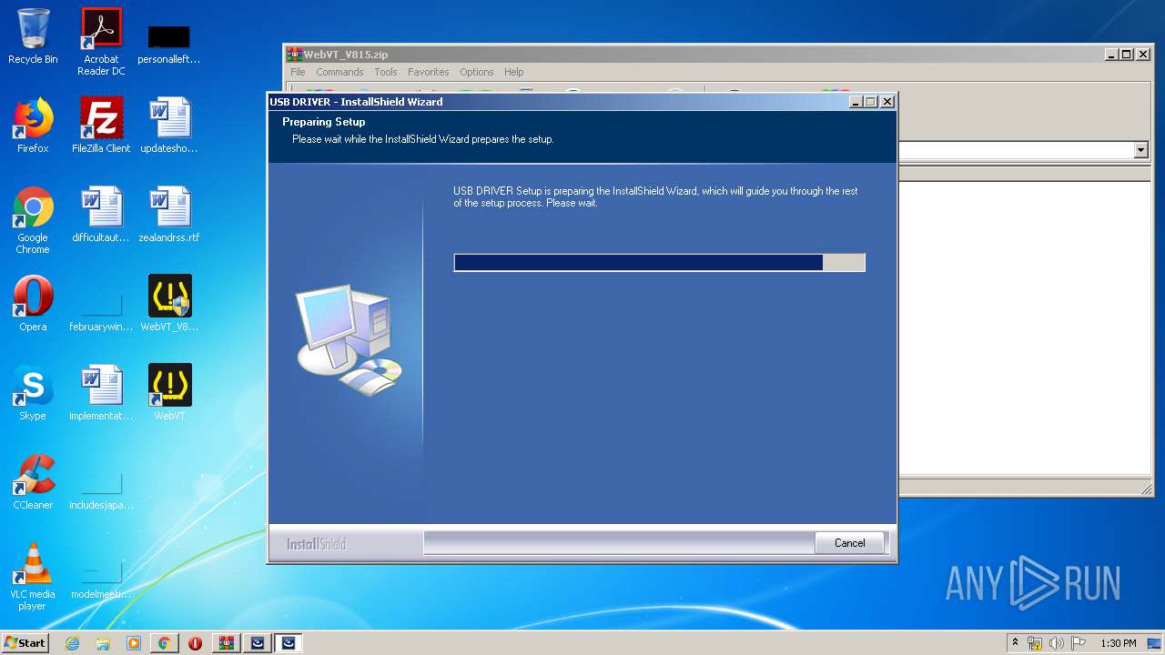Open Opera from the taskbar
Image resolution: width=1165 pixels, height=655 pixels.
(195, 643)
